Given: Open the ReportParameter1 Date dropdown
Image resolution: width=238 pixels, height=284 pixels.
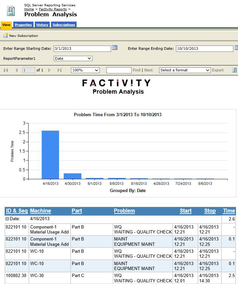Looking at the screenshot, I should pyautogui.click(x=73, y=58).
